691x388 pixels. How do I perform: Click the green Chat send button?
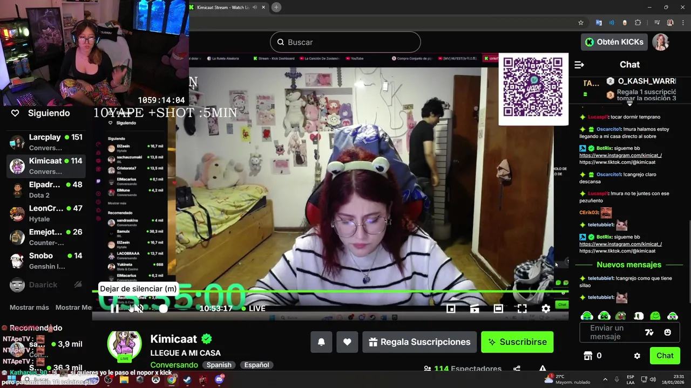(x=665, y=356)
